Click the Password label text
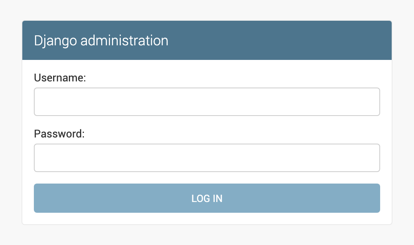 (59, 134)
